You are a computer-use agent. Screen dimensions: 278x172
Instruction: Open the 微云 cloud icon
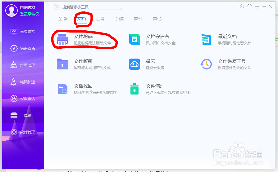click(134, 64)
